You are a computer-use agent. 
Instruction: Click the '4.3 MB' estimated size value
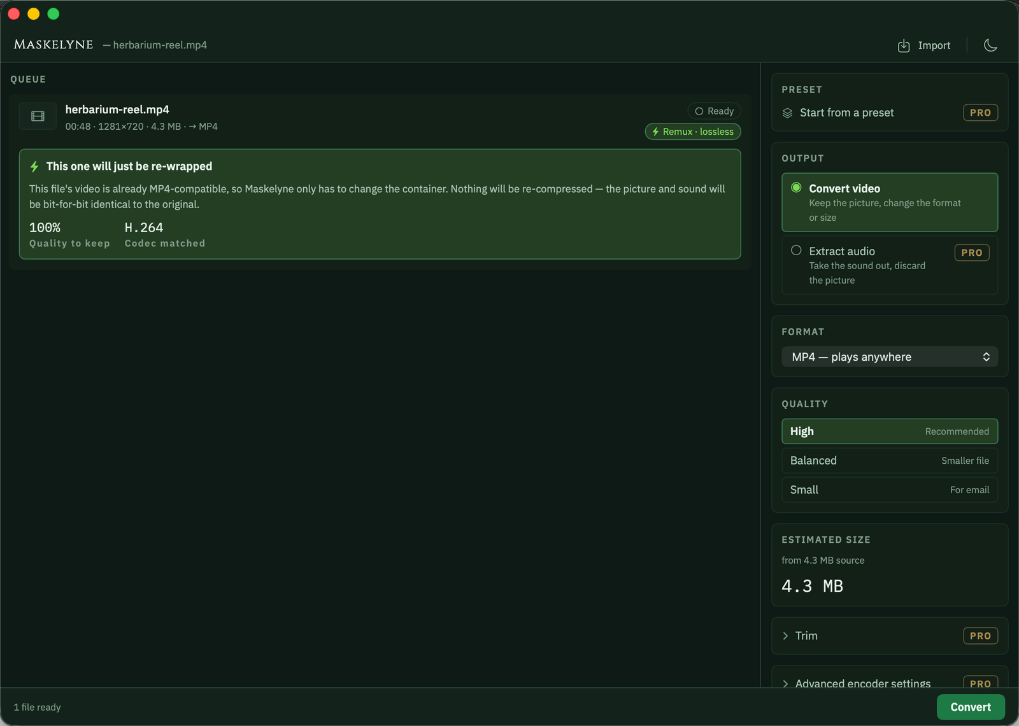tap(812, 586)
